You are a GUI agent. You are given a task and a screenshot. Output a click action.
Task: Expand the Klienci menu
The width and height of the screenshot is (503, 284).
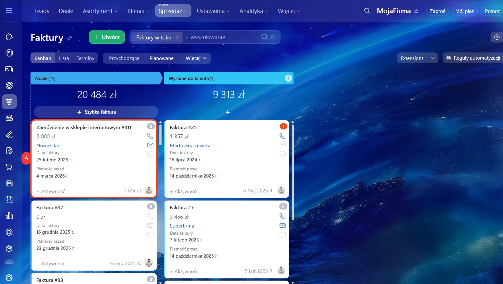(138, 11)
